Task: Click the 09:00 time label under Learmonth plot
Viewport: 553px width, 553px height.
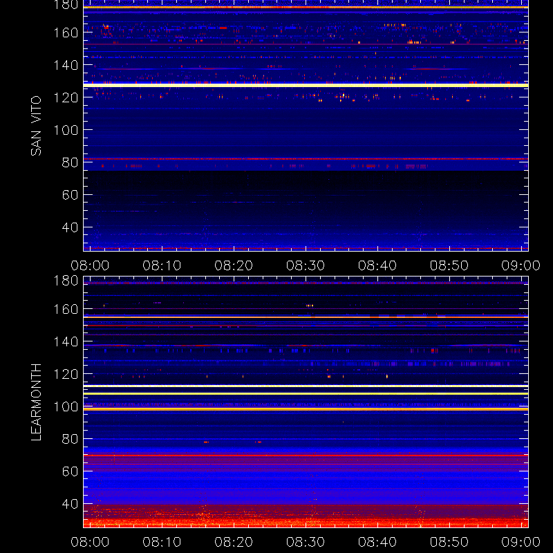Action: 521,542
